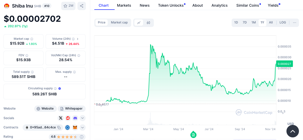Expand more social links chevron
Viewport: 303px width, 140px height.
82,118
